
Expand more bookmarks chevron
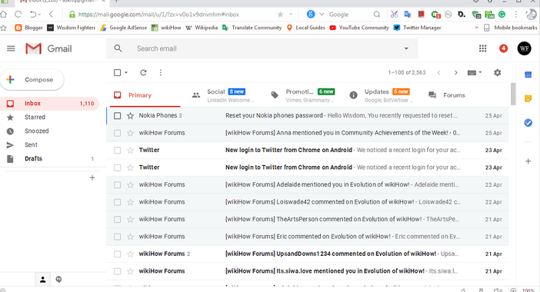tap(477, 28)
